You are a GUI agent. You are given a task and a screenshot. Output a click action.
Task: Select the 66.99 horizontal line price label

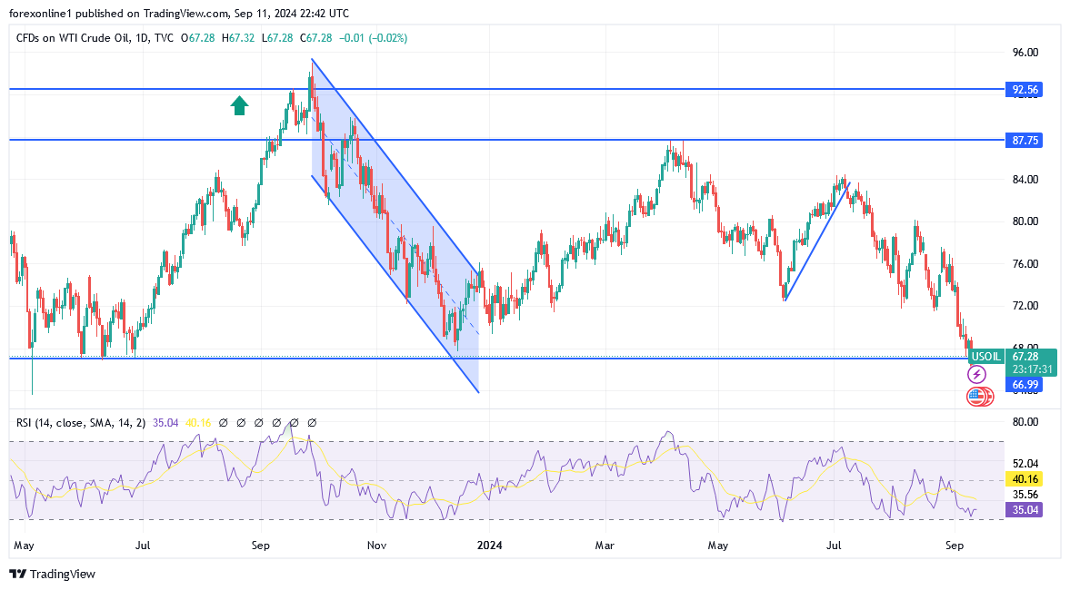click(1024, 385)
